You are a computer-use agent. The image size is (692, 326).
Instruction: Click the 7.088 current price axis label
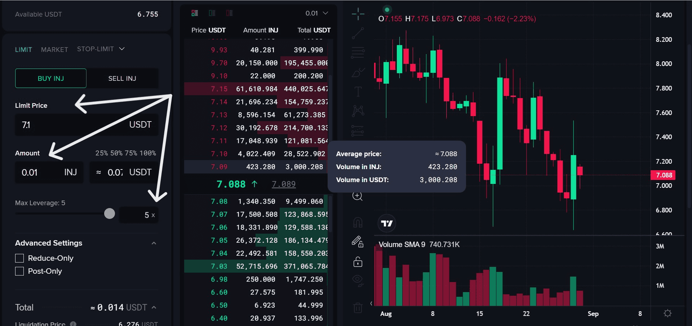663,175
